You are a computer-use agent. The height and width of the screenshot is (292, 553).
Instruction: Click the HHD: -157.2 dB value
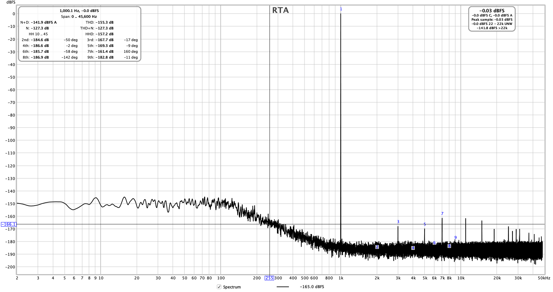[x=99, y=34]
